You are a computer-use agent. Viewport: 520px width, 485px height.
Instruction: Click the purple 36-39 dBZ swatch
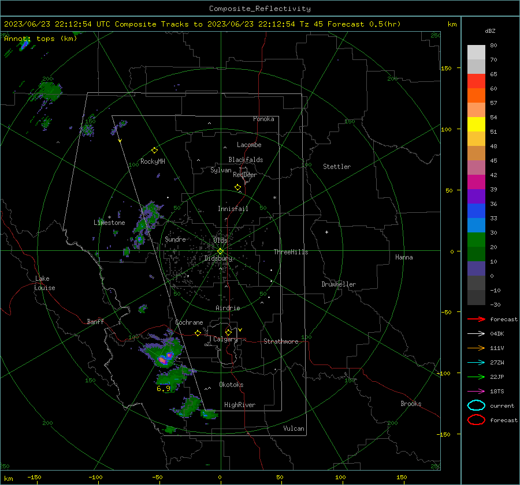tap(476, 196)
